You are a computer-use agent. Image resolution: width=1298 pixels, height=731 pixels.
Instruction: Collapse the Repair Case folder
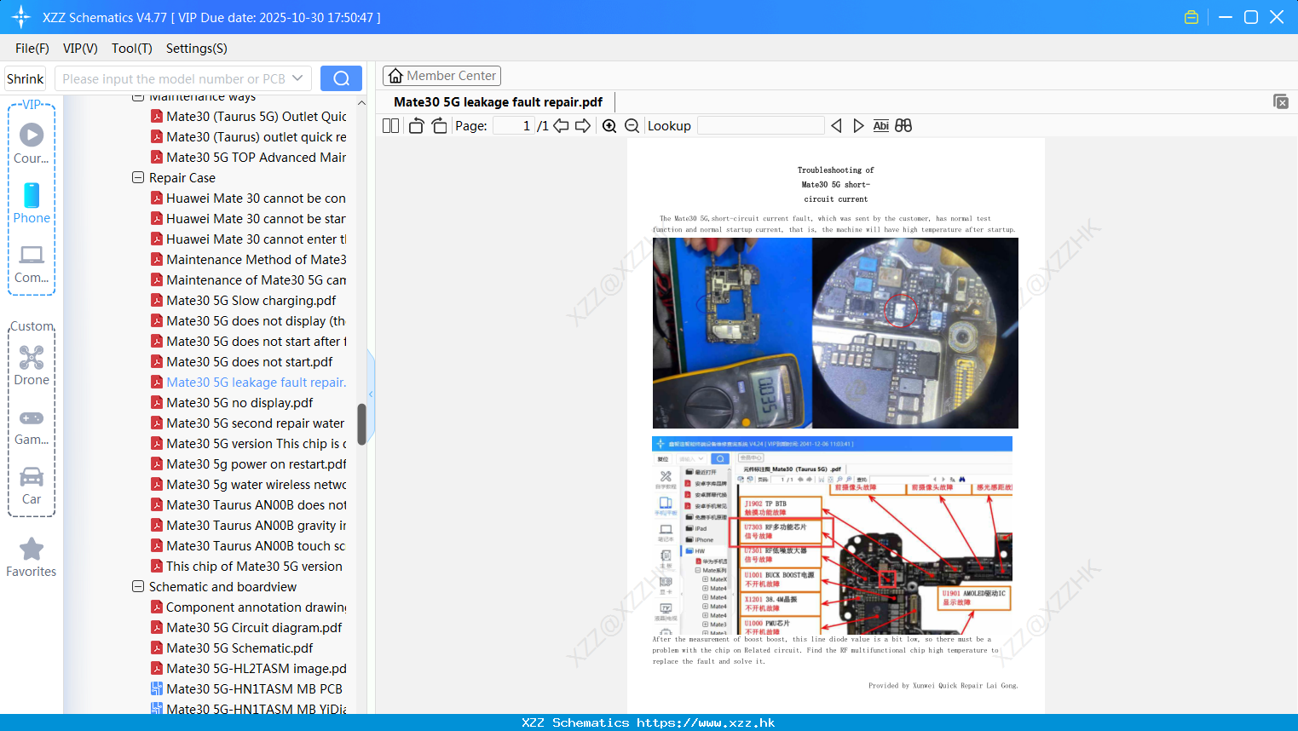138,178
